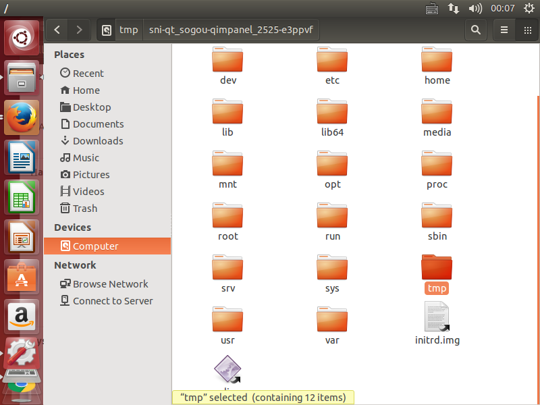Select the purple symlink file icon at the bottom

click(x=227, y=369)
